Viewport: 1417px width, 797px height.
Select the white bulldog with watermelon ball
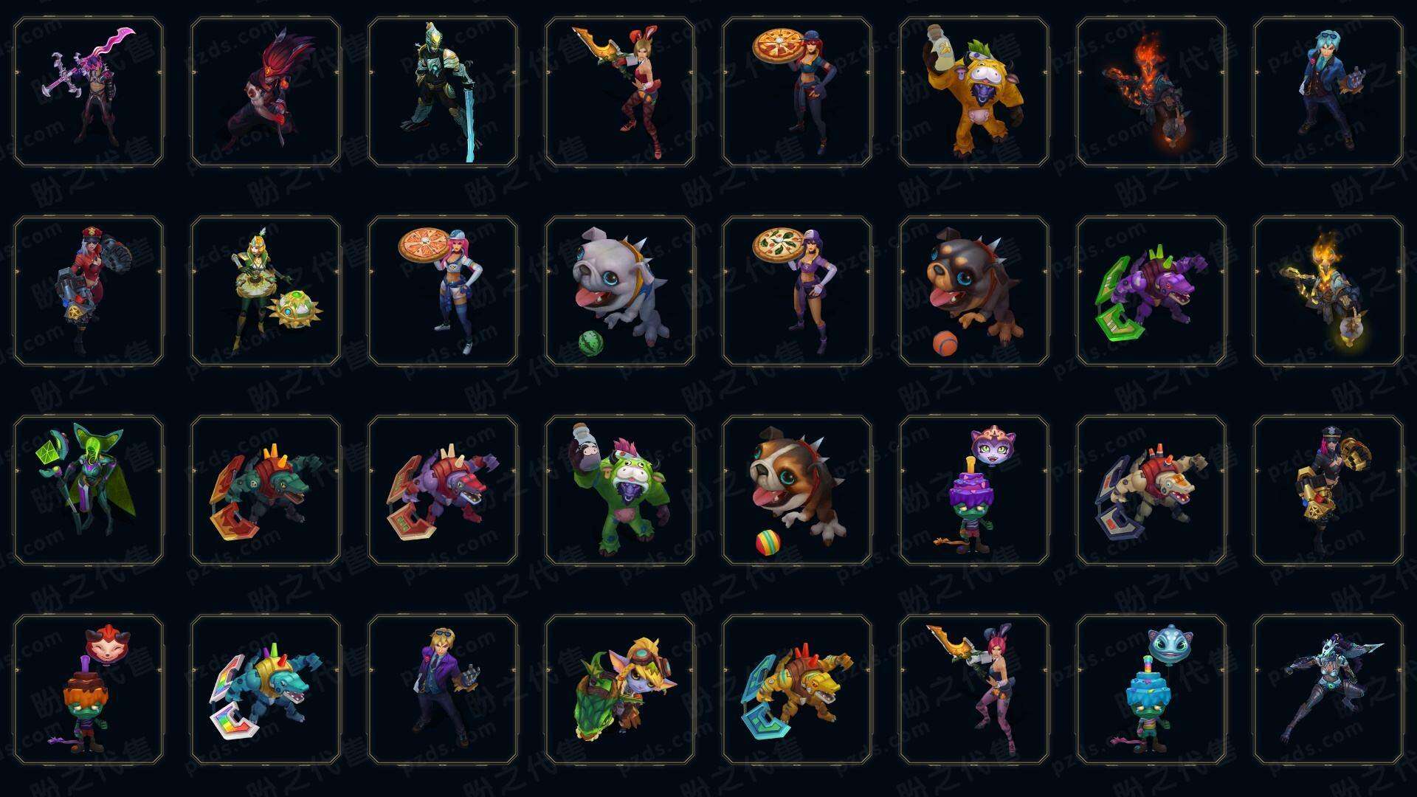click(620, 291)
